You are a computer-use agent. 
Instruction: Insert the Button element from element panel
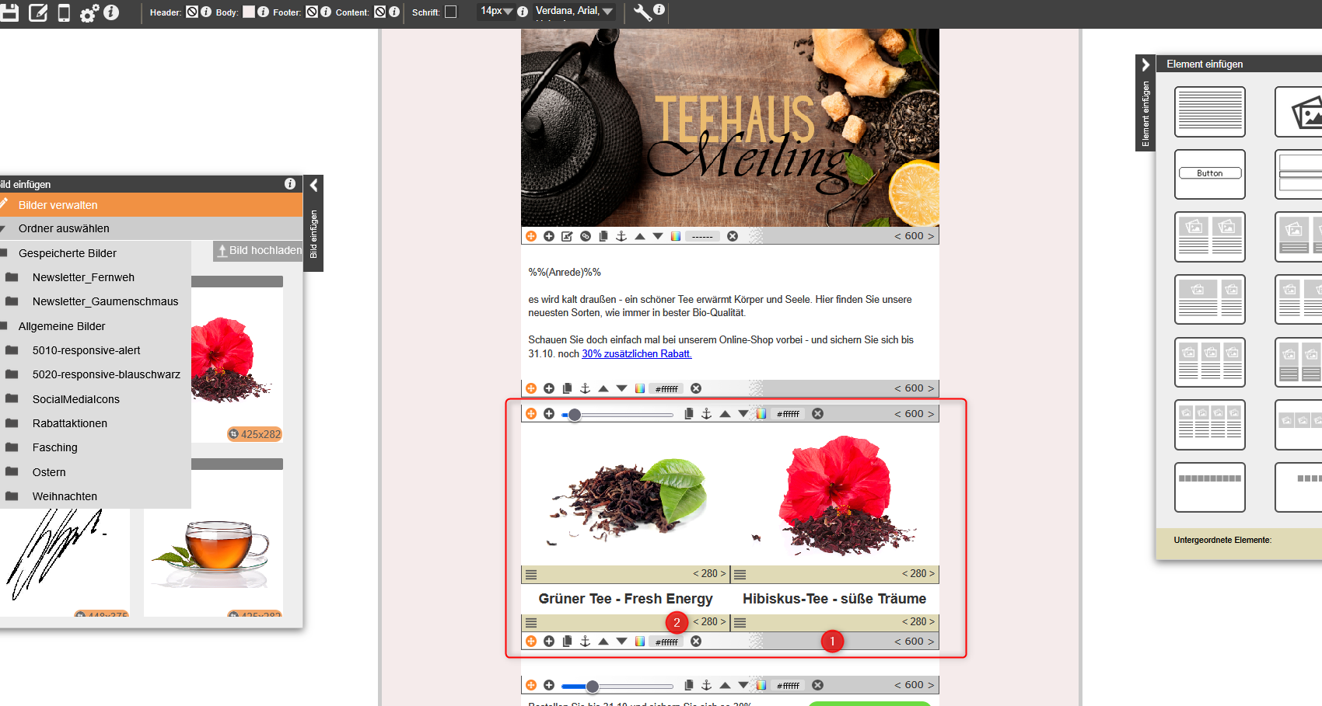pos(1209,174)
